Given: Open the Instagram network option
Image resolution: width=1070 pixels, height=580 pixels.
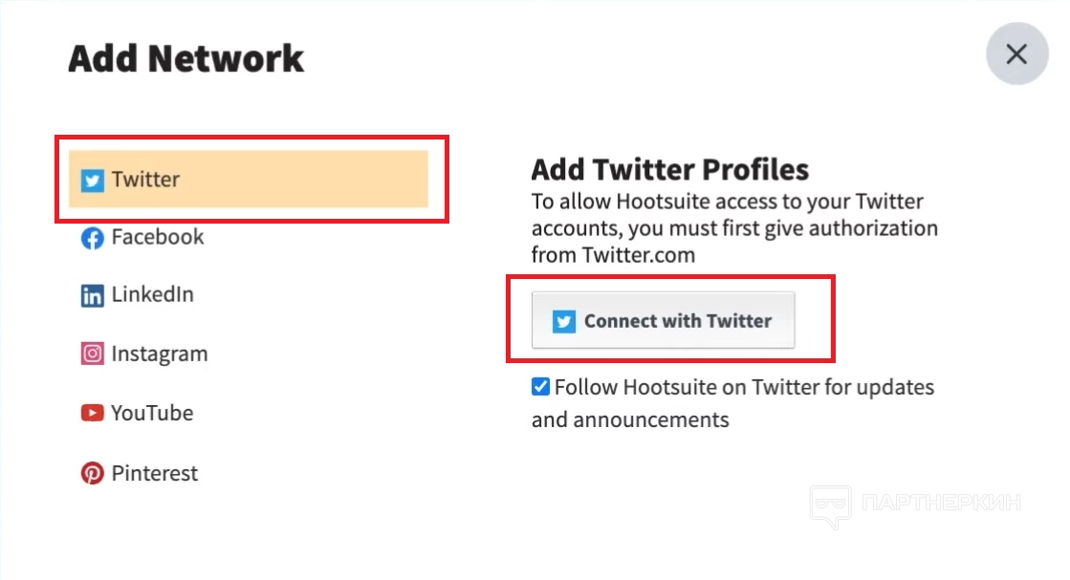Looking at the screenshot, I should tap(159, 354).
